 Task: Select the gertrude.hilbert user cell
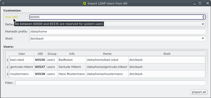click(22, 67)
